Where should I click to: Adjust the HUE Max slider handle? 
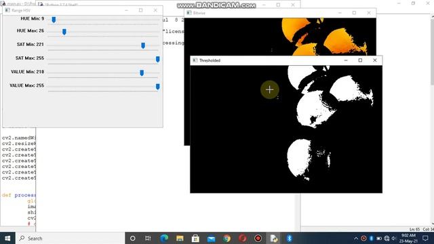point(64,32)
